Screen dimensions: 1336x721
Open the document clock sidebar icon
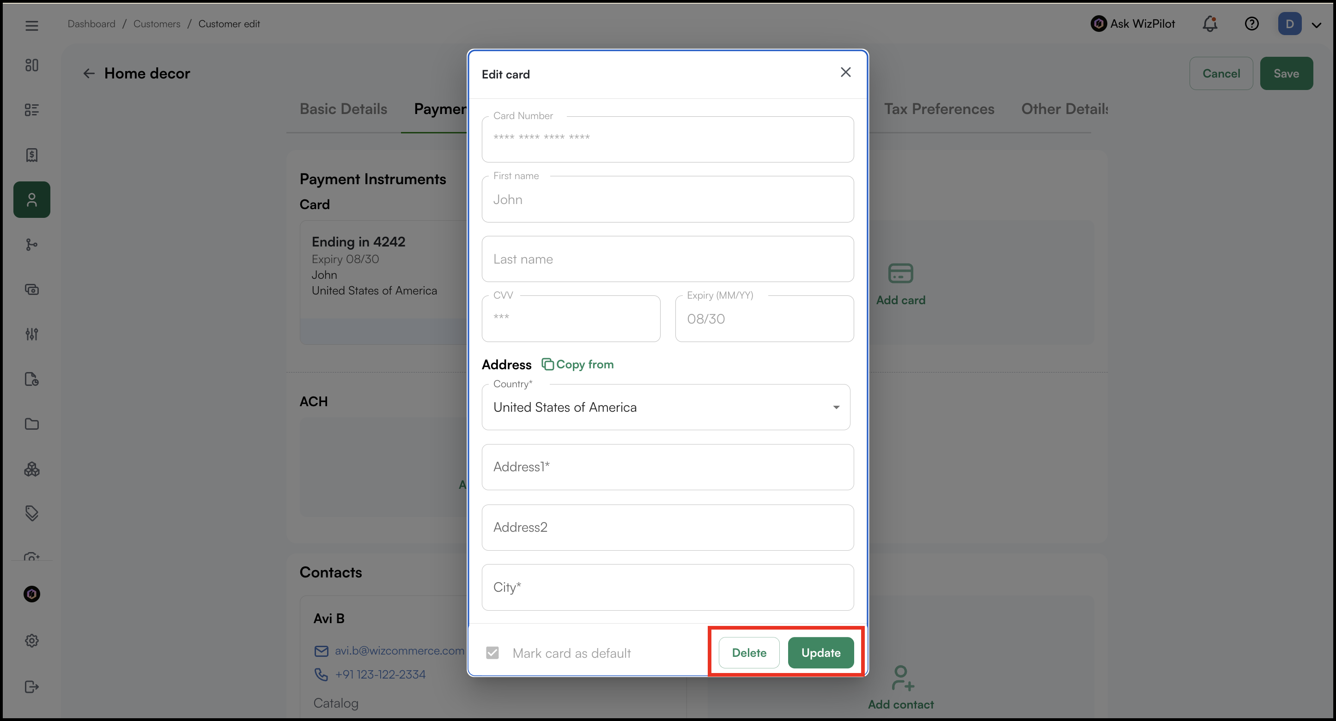pyautogui.click(x=31, y=379)
